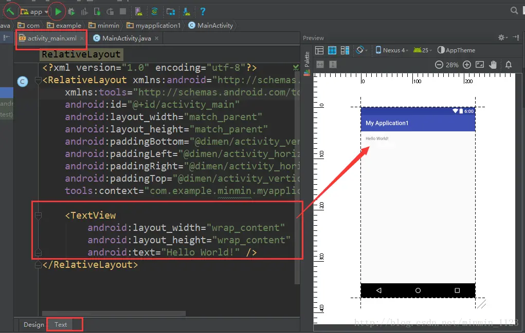Image resolution: width=525 pixels, height=333 pixels.
Task: Open the app run configuration dropdown
Action: (34, 12)
